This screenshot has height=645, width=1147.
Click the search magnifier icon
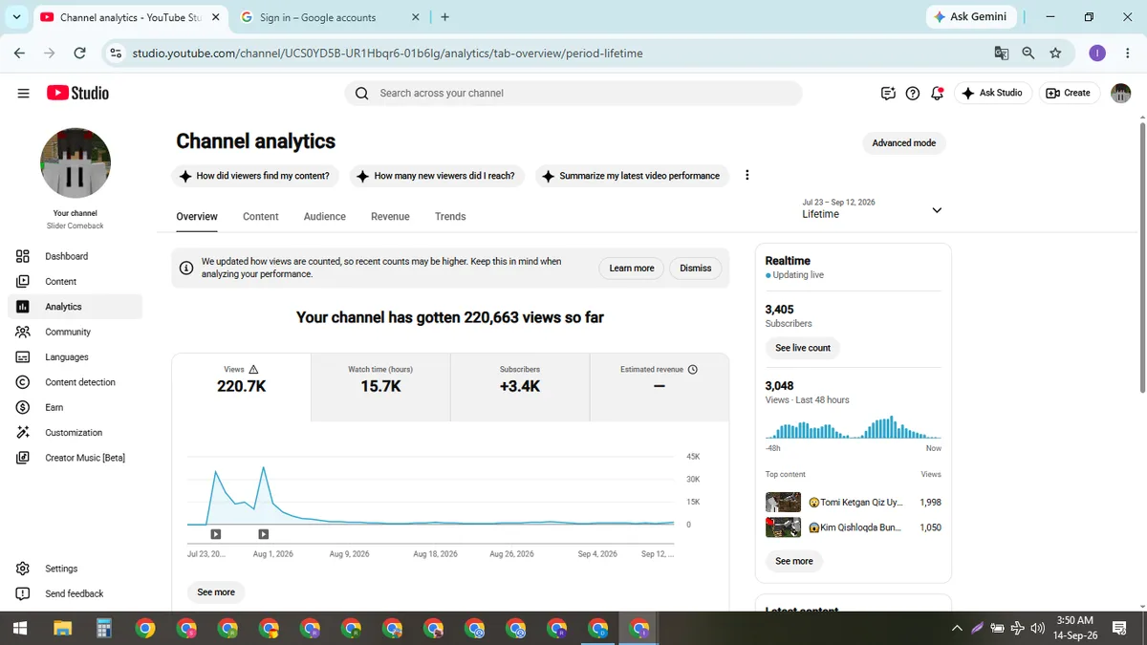coord(361,93)
